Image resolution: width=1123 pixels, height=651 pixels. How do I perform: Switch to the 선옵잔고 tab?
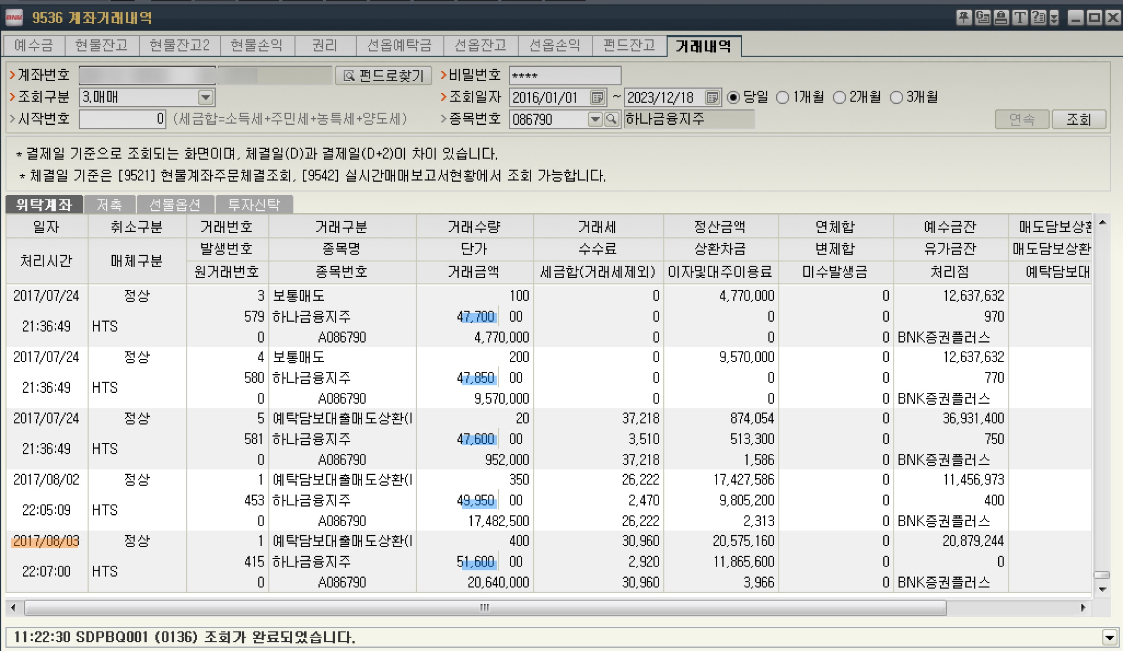pos(481,45)
